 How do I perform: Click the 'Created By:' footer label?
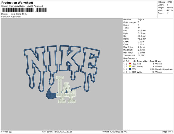[x=6, y=132]
